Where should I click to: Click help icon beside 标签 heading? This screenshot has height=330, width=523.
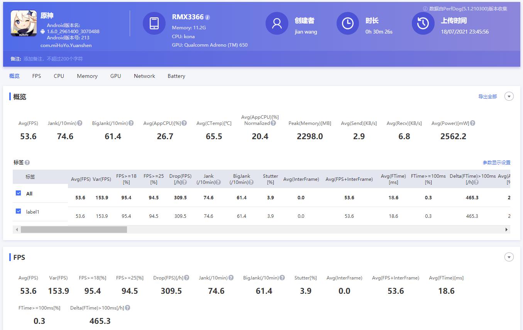coord(27,163)
